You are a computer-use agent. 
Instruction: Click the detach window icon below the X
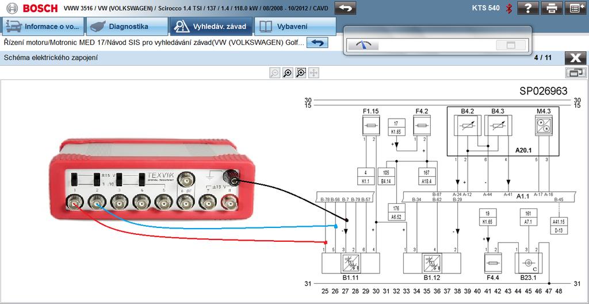576,73
